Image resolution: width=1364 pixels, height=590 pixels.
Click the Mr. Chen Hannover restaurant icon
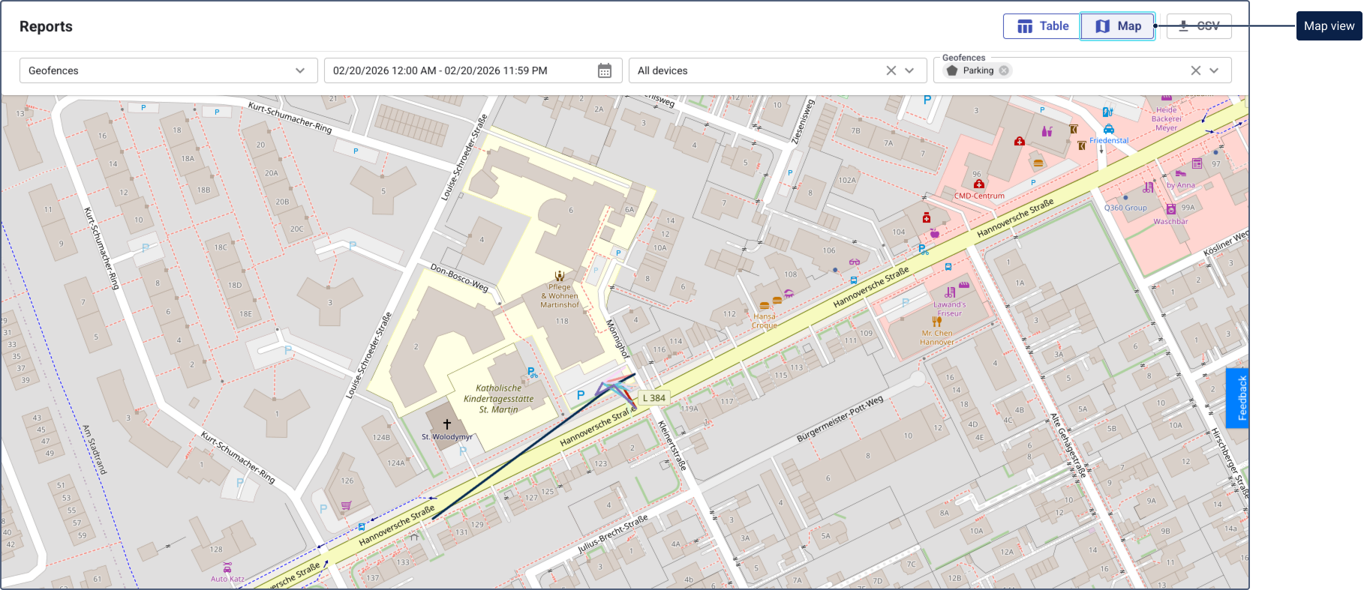(936, 322)
